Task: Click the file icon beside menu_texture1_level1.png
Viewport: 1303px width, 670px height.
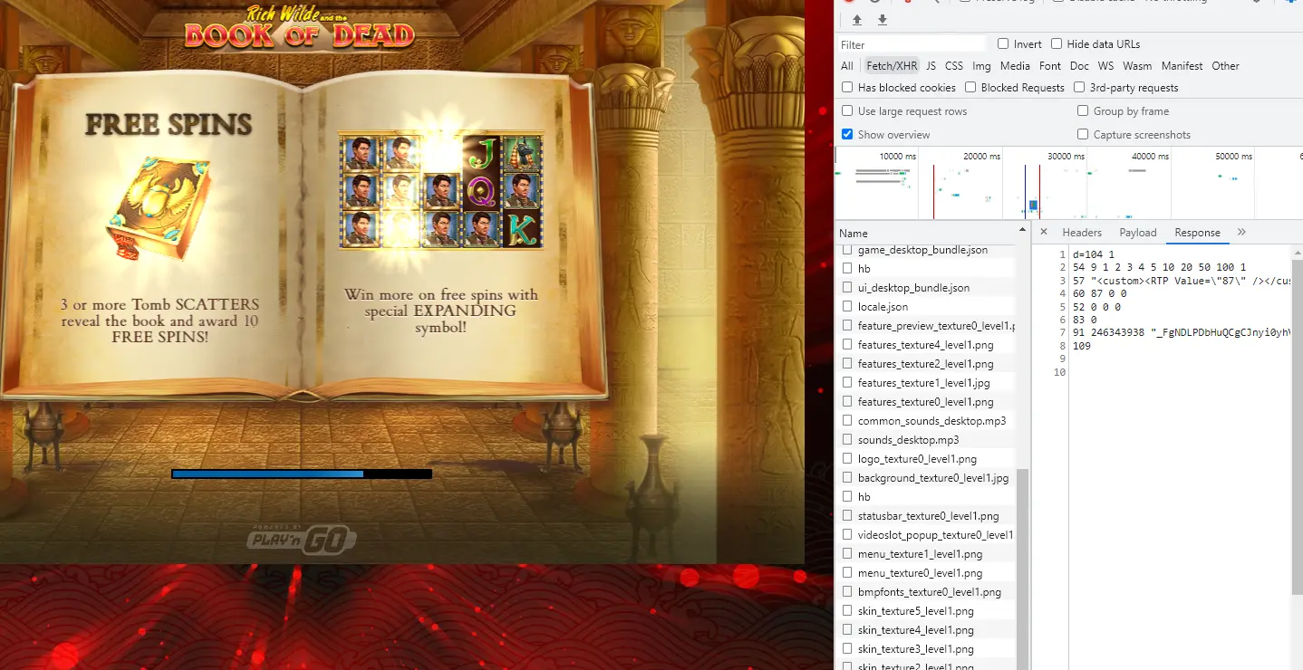Action: pos(847,554)
